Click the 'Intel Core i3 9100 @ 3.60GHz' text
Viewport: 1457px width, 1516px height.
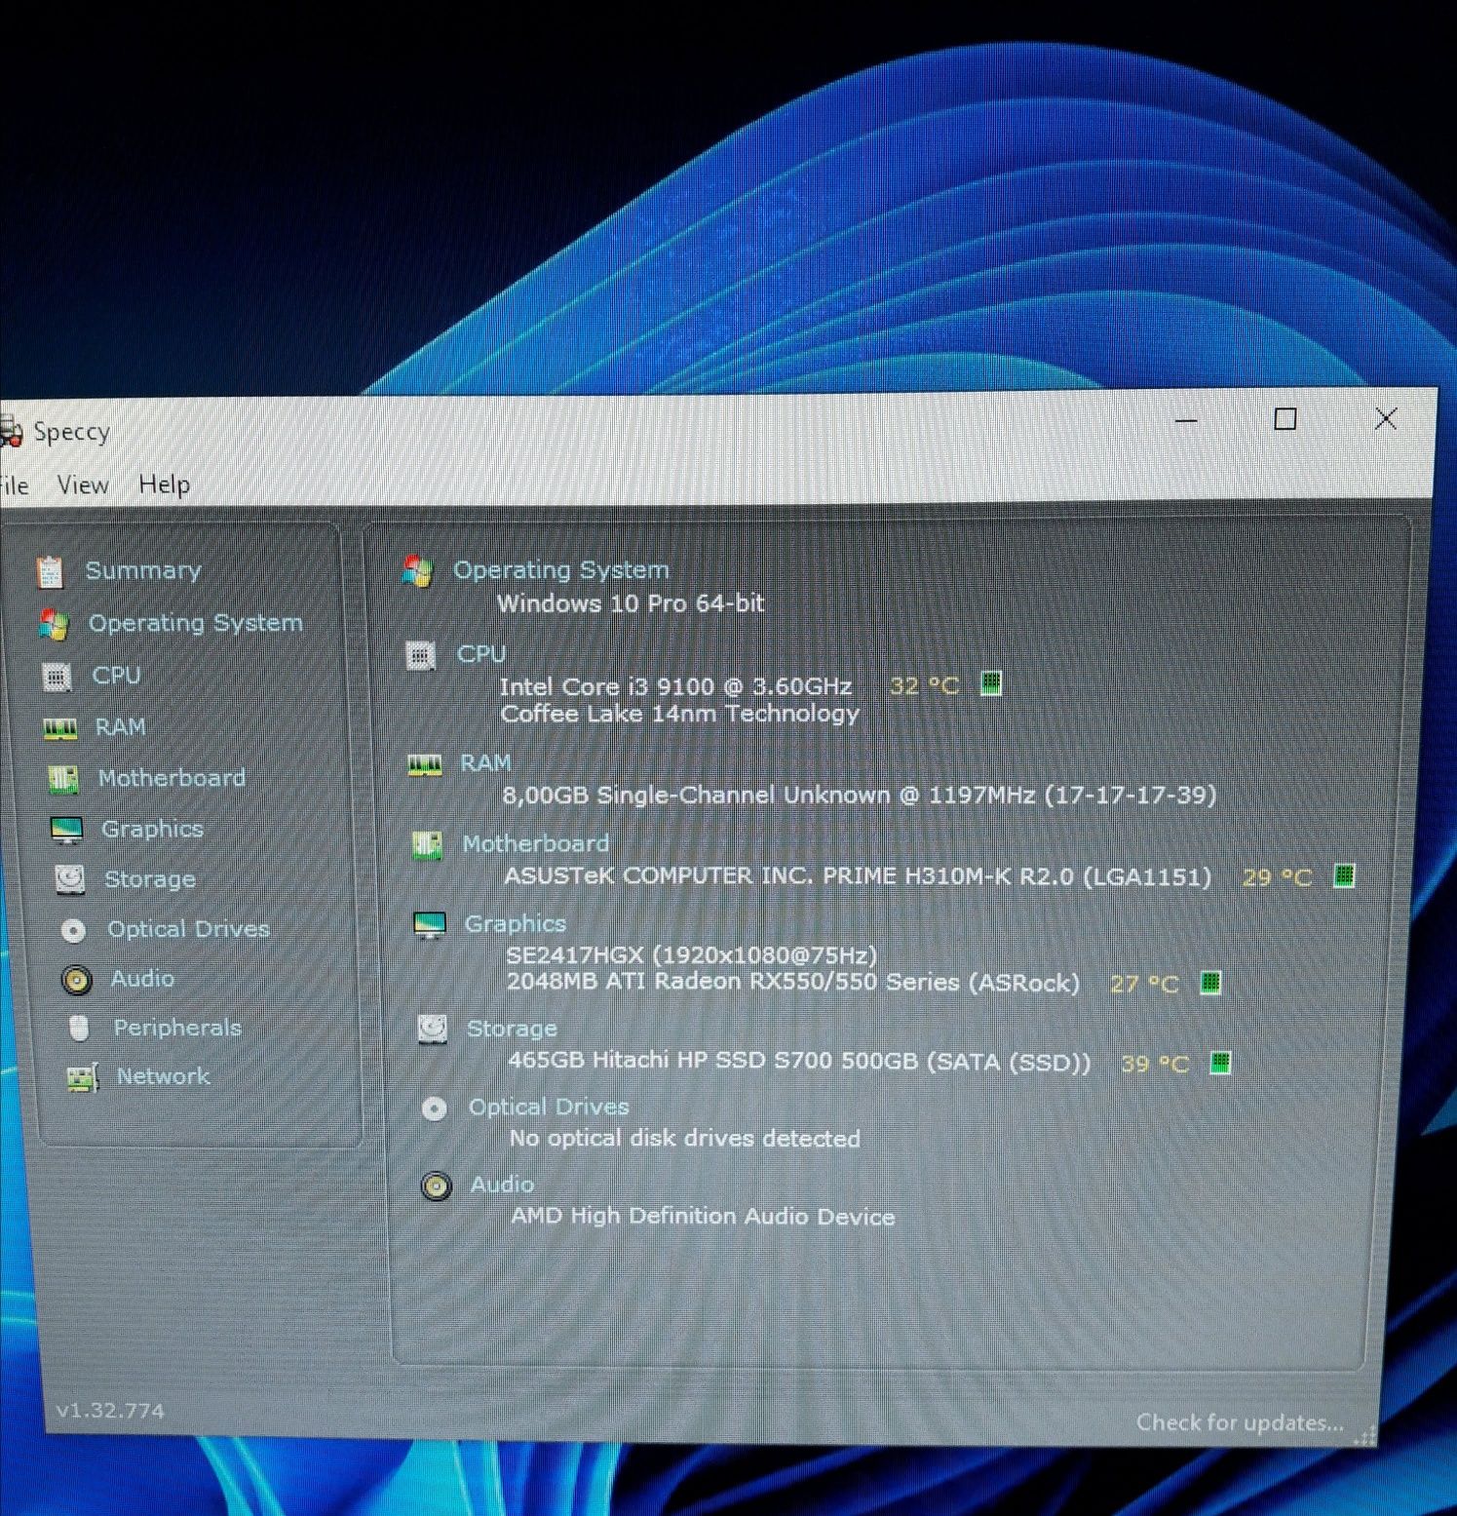[675, 686]
